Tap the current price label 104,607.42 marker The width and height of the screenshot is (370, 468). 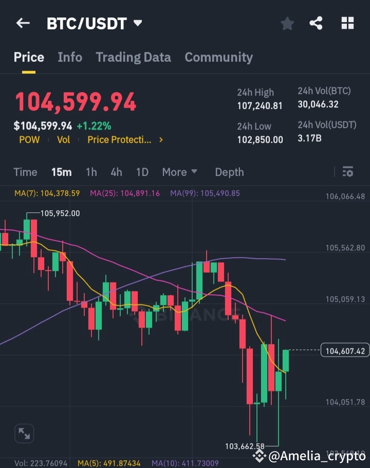tap(344, 349)
